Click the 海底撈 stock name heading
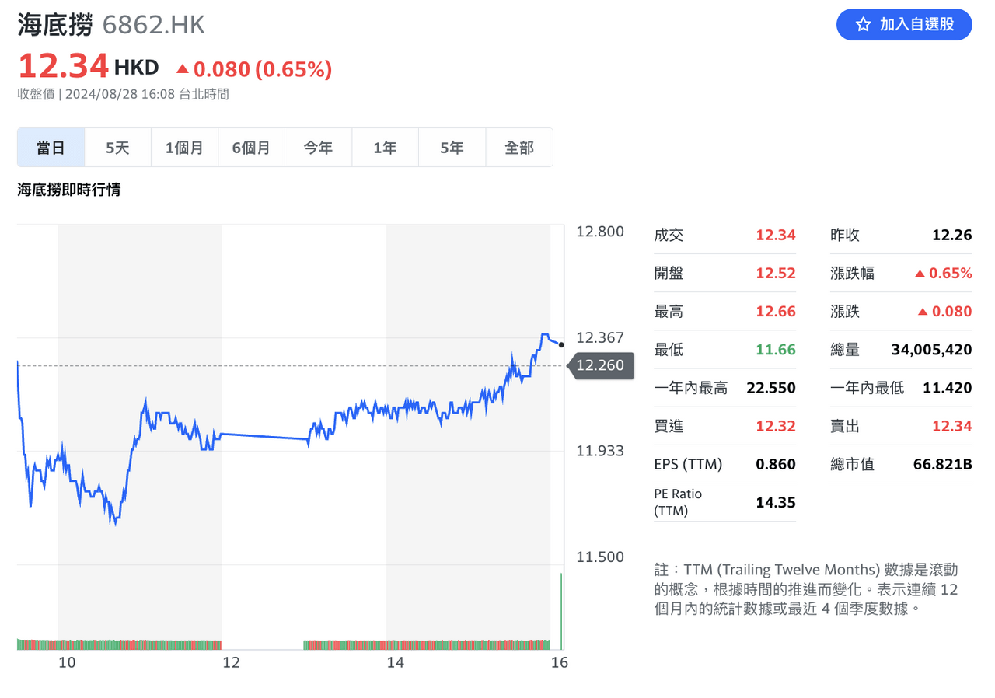Image resolution: width=995 pixels, height=698 pixels. (x=55, y=25)
